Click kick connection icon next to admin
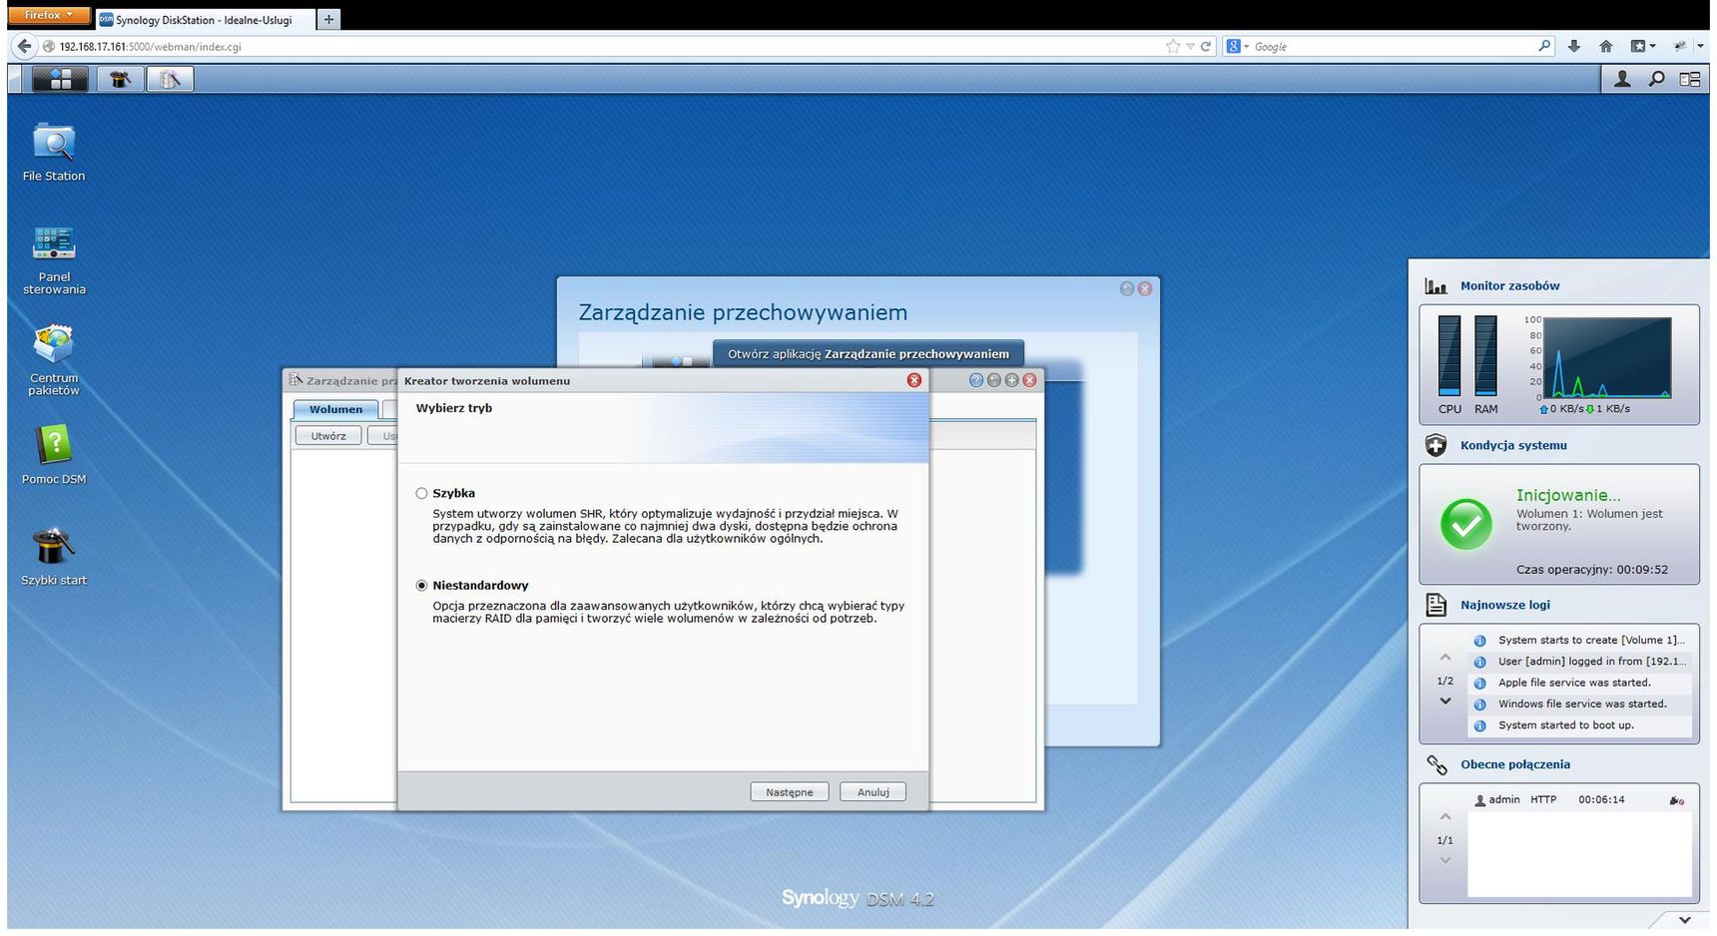 tap(1676, 800)
